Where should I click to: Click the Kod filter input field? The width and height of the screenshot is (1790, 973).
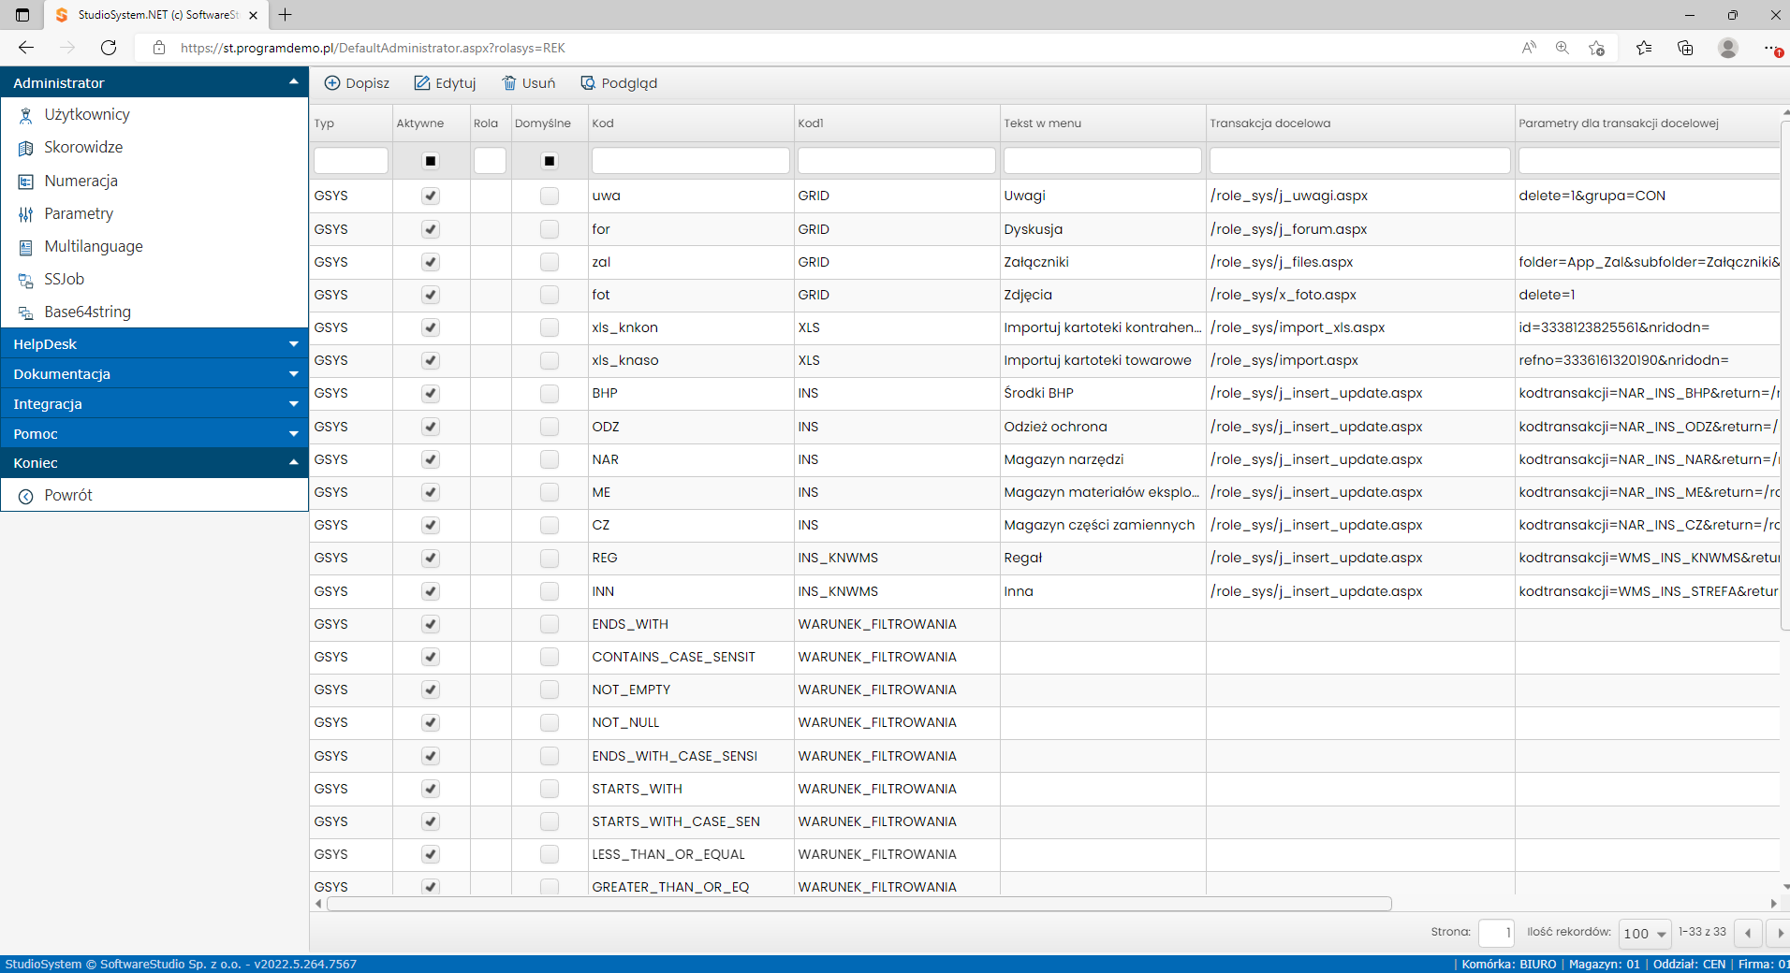(x=691, y=161)
